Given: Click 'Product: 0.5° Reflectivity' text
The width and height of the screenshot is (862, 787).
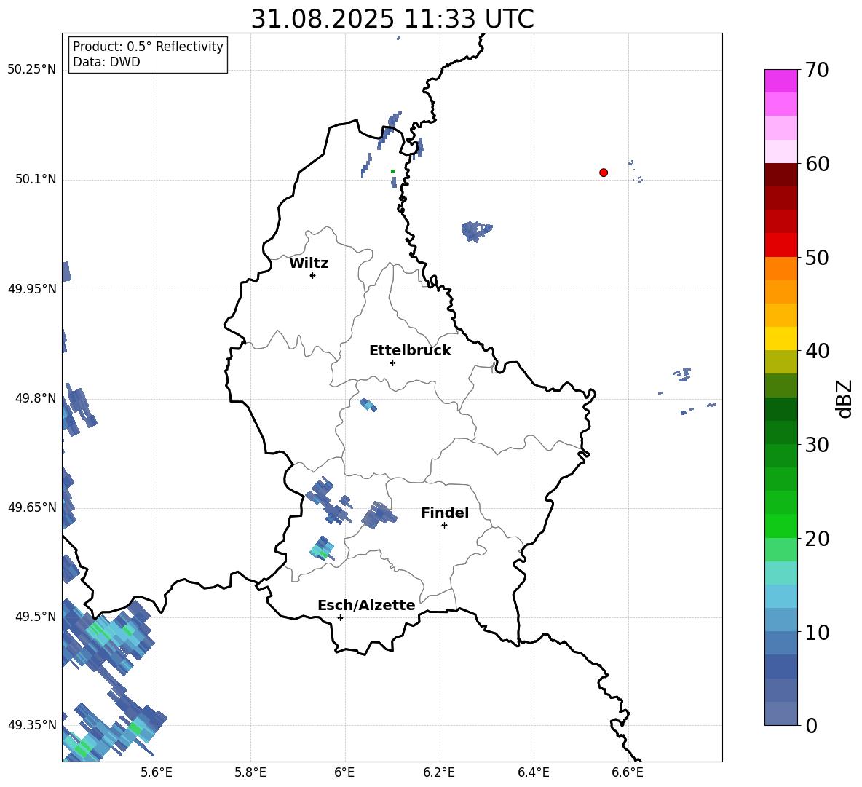Looking at the screenshot, I should (148, 47).
